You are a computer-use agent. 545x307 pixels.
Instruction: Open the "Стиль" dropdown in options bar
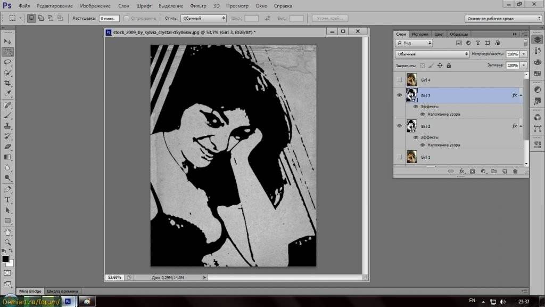click(x=203, y=18)
